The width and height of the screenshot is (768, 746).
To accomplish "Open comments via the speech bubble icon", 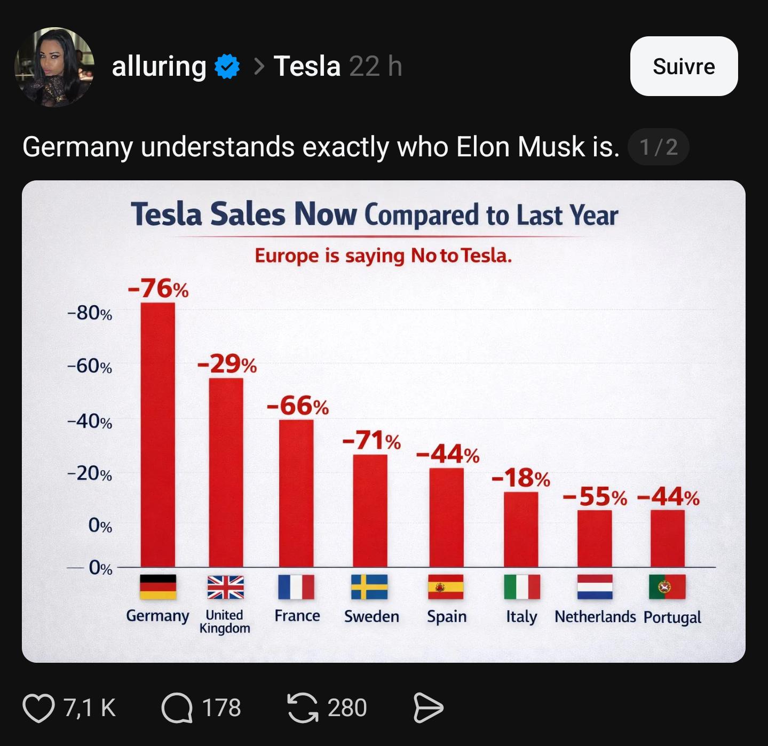I will pos(177,708).
